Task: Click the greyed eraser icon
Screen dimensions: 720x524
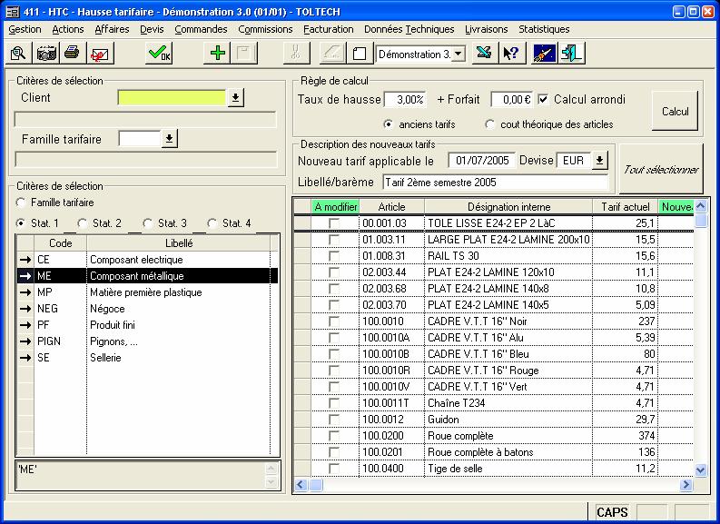Action: [x=332, y=54]
